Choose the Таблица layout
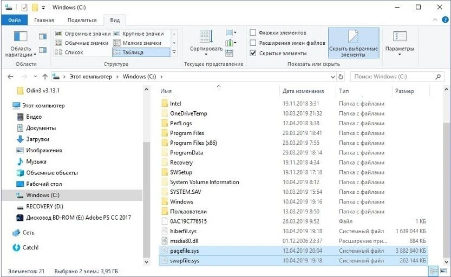Image resolution: width=451 pixels, height=277 pixels. click(x=141, y=52)
